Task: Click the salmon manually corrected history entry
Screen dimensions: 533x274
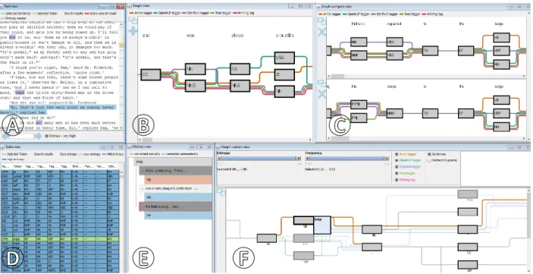Action: [x=178, y=180]
